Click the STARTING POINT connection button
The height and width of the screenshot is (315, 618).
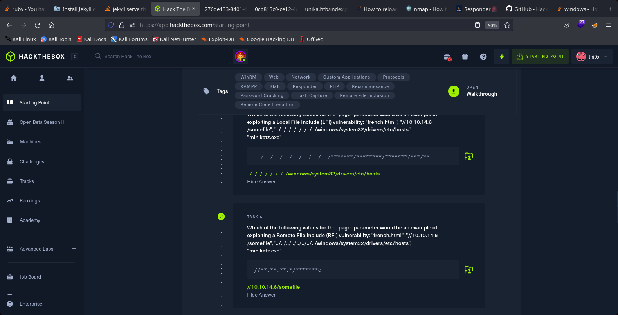(x=540, y=57)
